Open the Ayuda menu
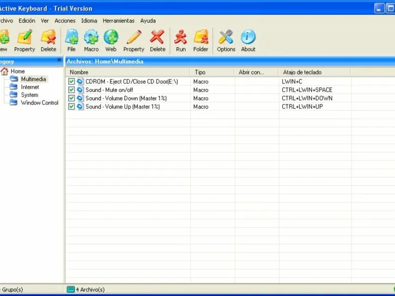This screenshot has height=296, width=395. point(148,21)
